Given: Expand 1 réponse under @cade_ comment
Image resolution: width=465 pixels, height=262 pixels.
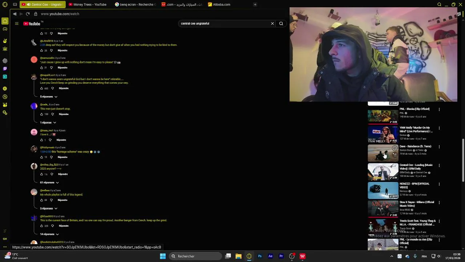Looking at the screenshot, I should (48, 123).
